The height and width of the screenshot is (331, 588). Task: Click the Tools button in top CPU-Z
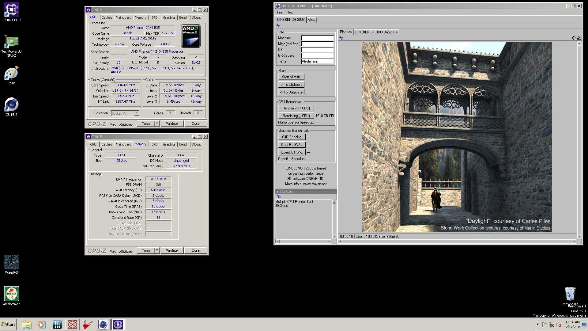(146, 124)
